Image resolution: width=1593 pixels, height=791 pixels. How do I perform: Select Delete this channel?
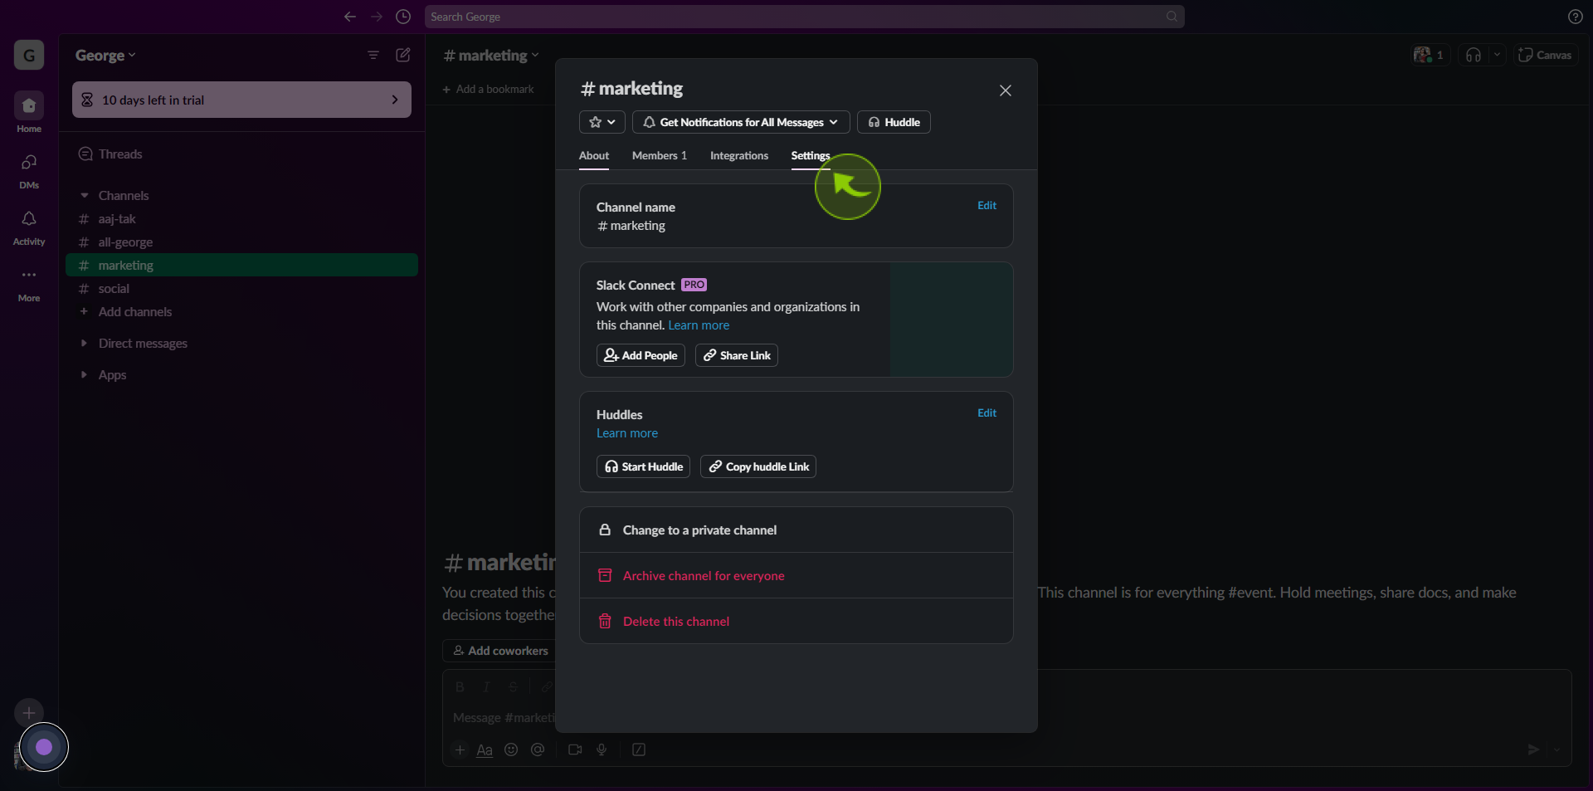[x=796, y=621]
